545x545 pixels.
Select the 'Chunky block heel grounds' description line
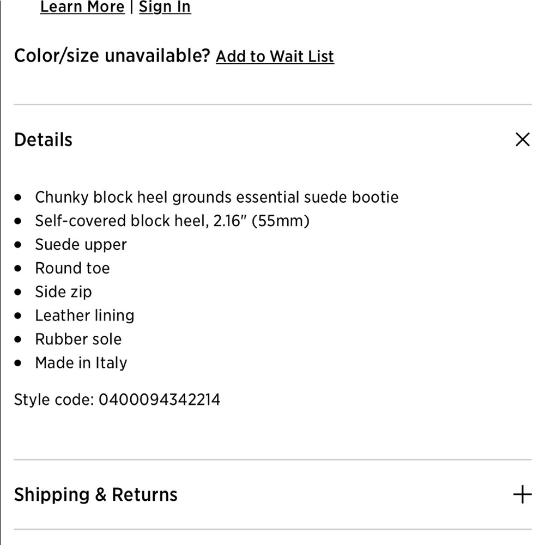pos(216,197)
